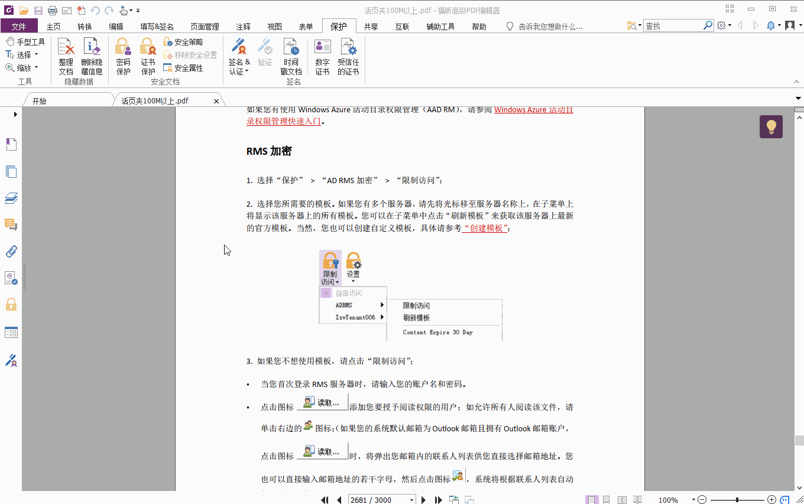Open the attachments panel via paperclip icon
Screen dimensions: 804x504
coord(11,252)
